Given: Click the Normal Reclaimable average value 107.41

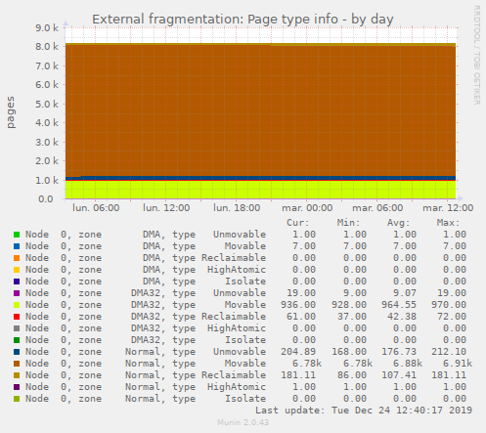Looking at the screenshot, I should pos(399,375).
